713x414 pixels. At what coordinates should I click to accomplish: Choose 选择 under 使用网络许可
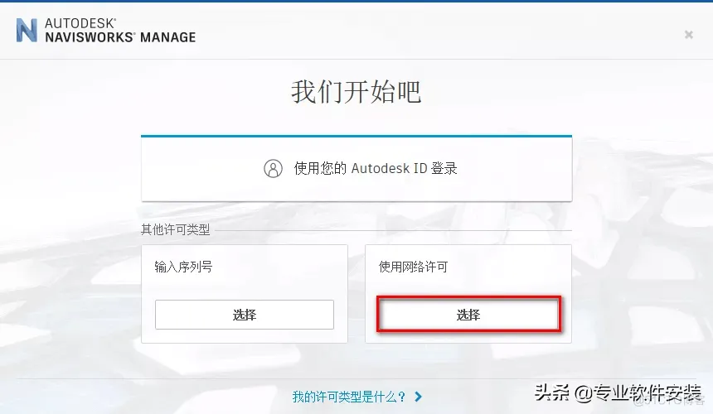(468, 314)
